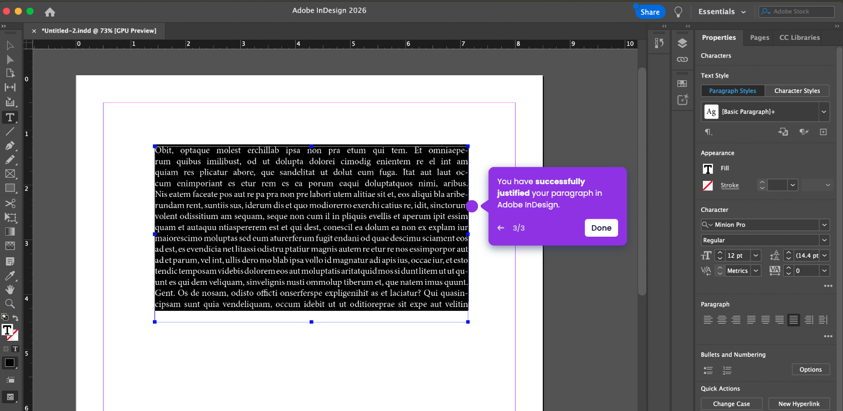Open the Minion Pro font family dropdown
843x411 pixels.
(825, 225)
